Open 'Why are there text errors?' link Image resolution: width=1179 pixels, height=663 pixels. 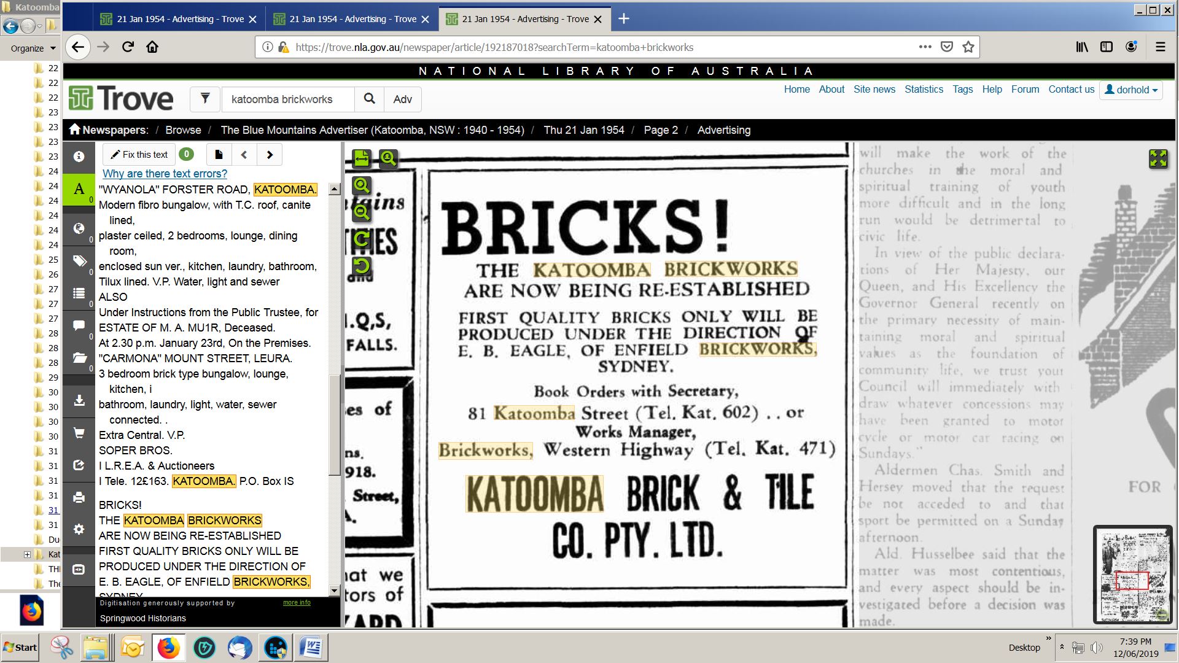[165, 174]
